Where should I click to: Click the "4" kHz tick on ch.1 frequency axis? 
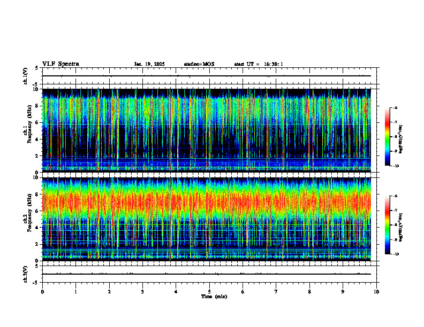click(x=37, y=139)
